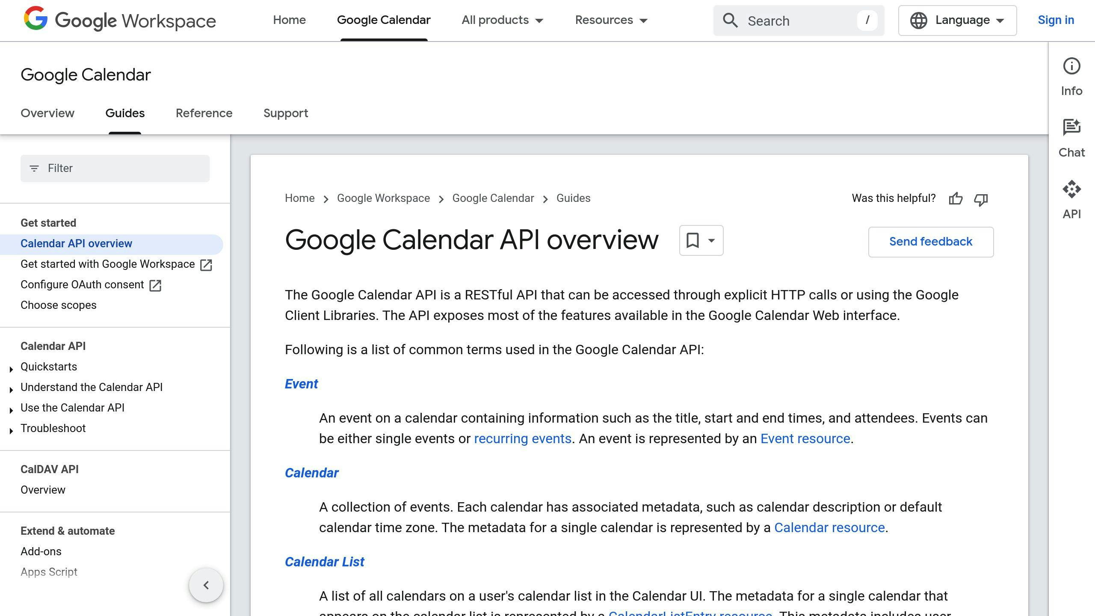
Task: Click Google Workspace breadcrumb
Action: tap(383, 198)
